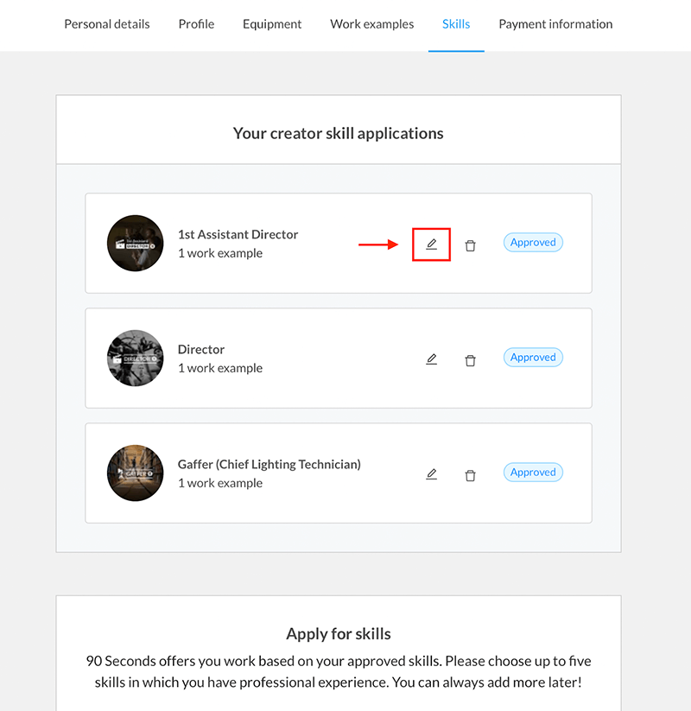
Task: Go to the Equipment tab
Action: (x=272, y=24)
